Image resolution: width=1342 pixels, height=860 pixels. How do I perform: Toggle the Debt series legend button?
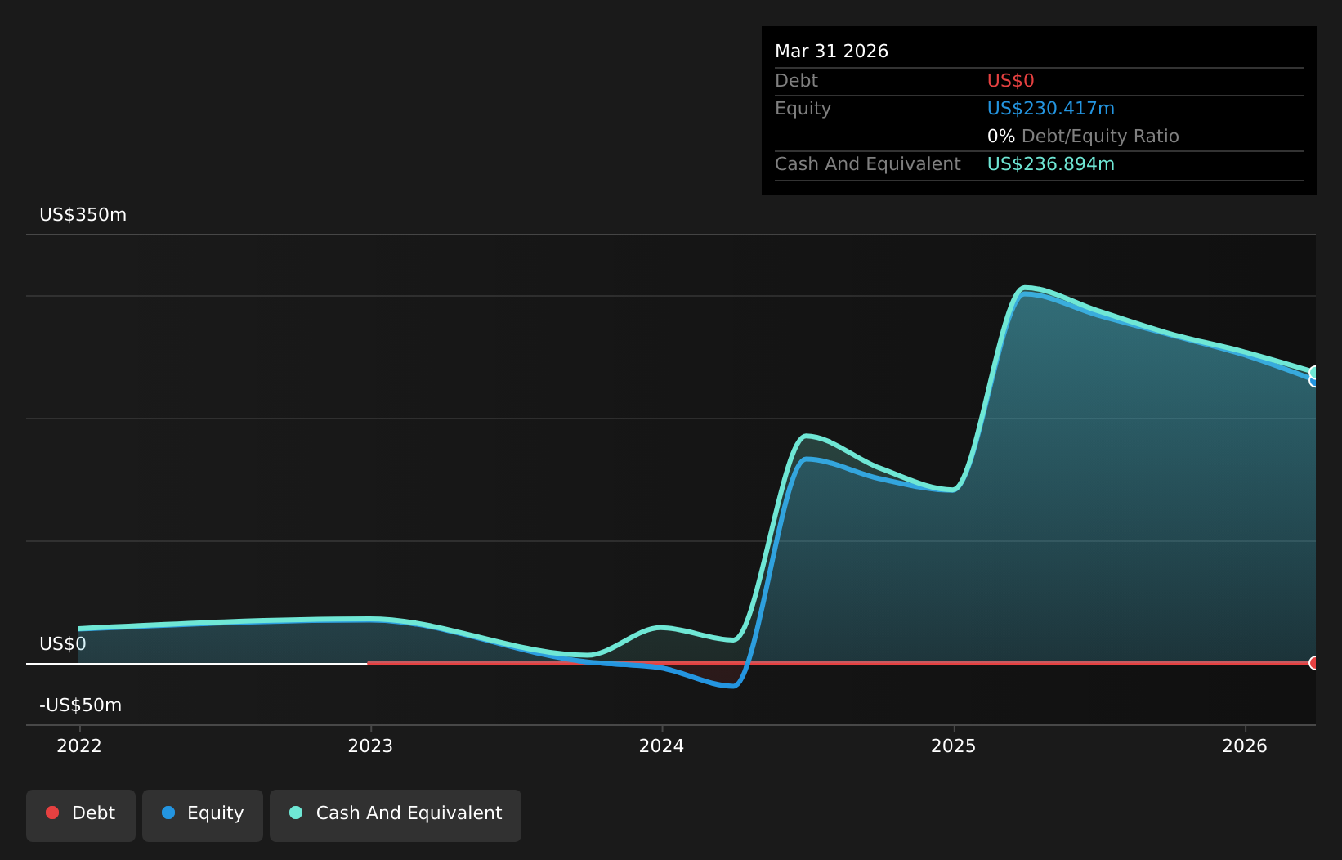tap(81, 815)
